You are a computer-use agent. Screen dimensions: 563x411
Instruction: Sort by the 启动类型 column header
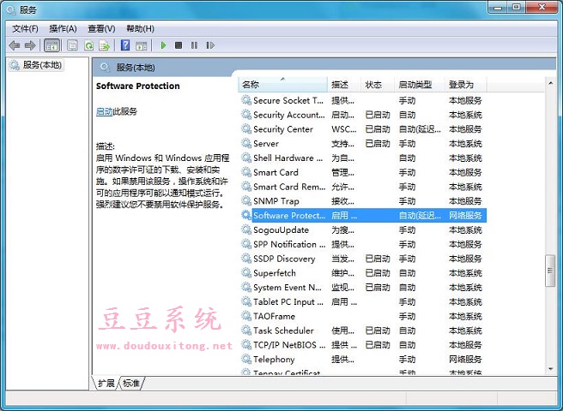pos(415,85)
